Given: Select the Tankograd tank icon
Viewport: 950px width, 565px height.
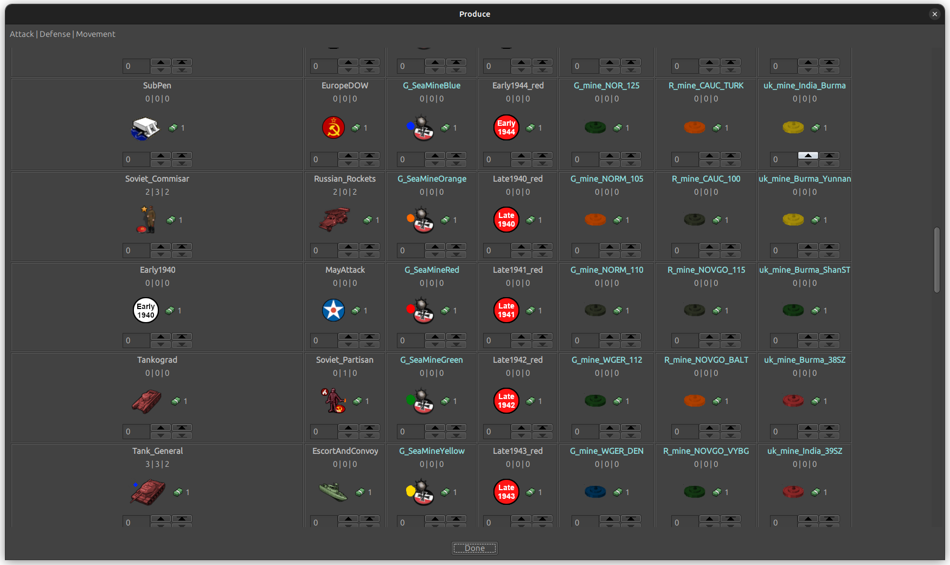Looking at the screenshot, I should 146,401.
